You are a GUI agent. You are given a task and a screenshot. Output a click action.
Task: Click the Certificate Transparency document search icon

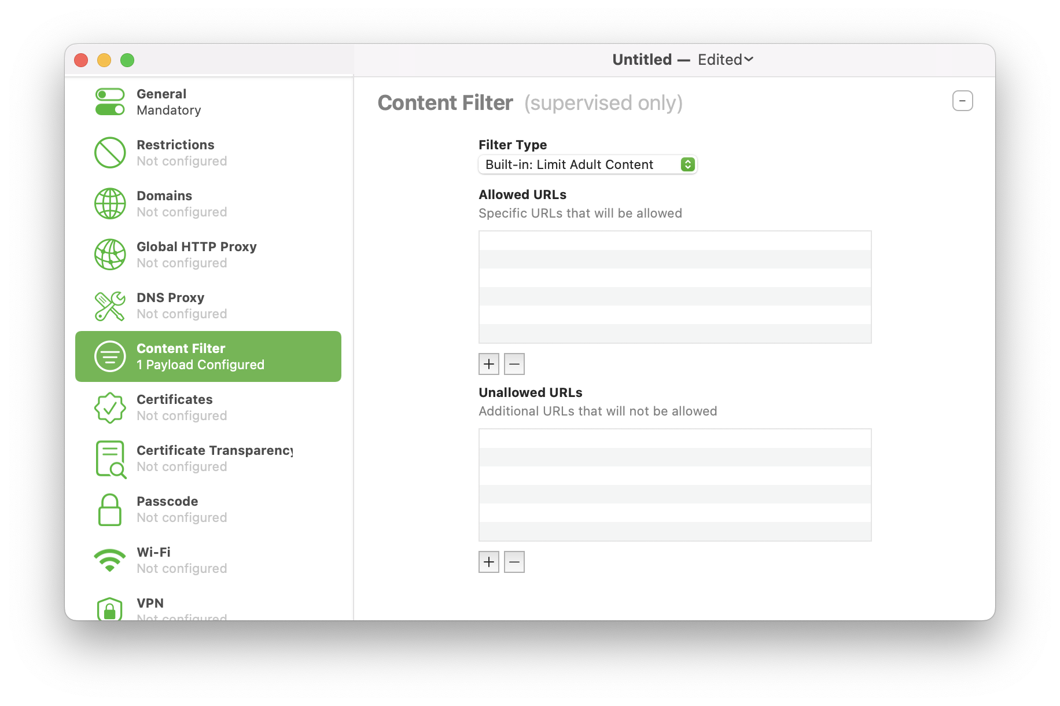(111, 459)
